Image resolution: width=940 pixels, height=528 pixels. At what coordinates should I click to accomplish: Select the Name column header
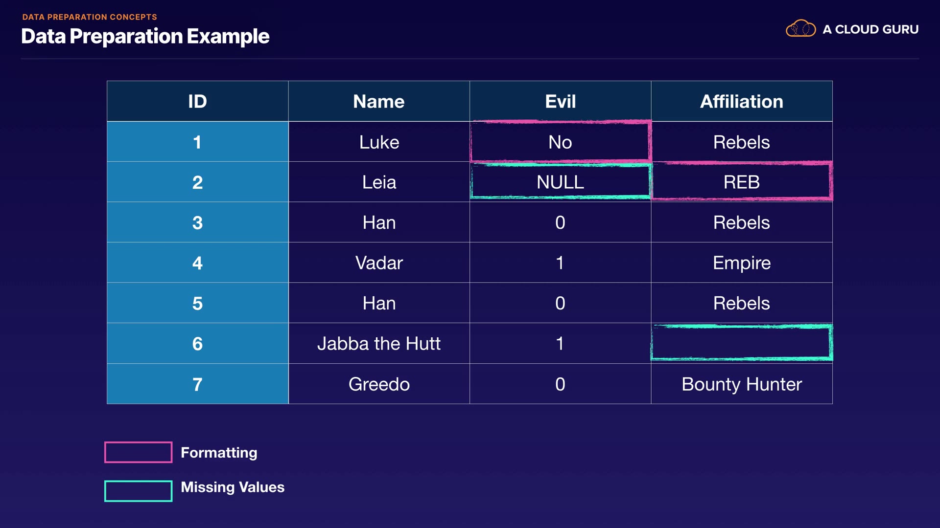(378, 101)
